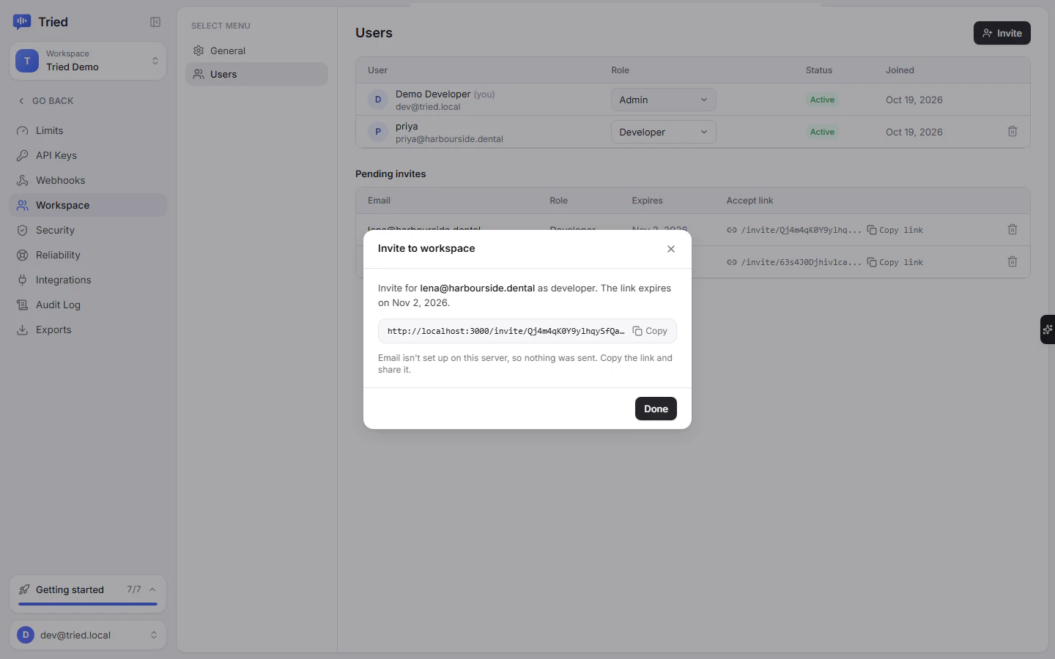Screen dimensions: 1055x659
Task: Collapse the sidebar panel icon
Action: [155, 22]
